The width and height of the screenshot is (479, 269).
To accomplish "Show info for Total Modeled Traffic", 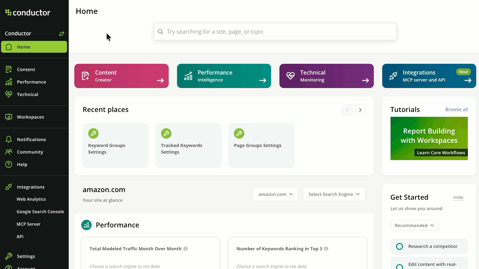I will tap(186, 249).
